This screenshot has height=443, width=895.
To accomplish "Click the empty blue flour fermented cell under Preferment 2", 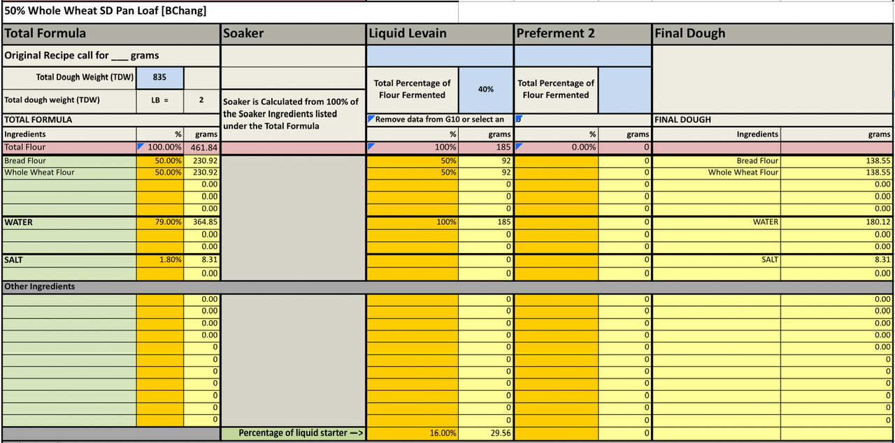I will pyautogui.click(x=624, y=89).
